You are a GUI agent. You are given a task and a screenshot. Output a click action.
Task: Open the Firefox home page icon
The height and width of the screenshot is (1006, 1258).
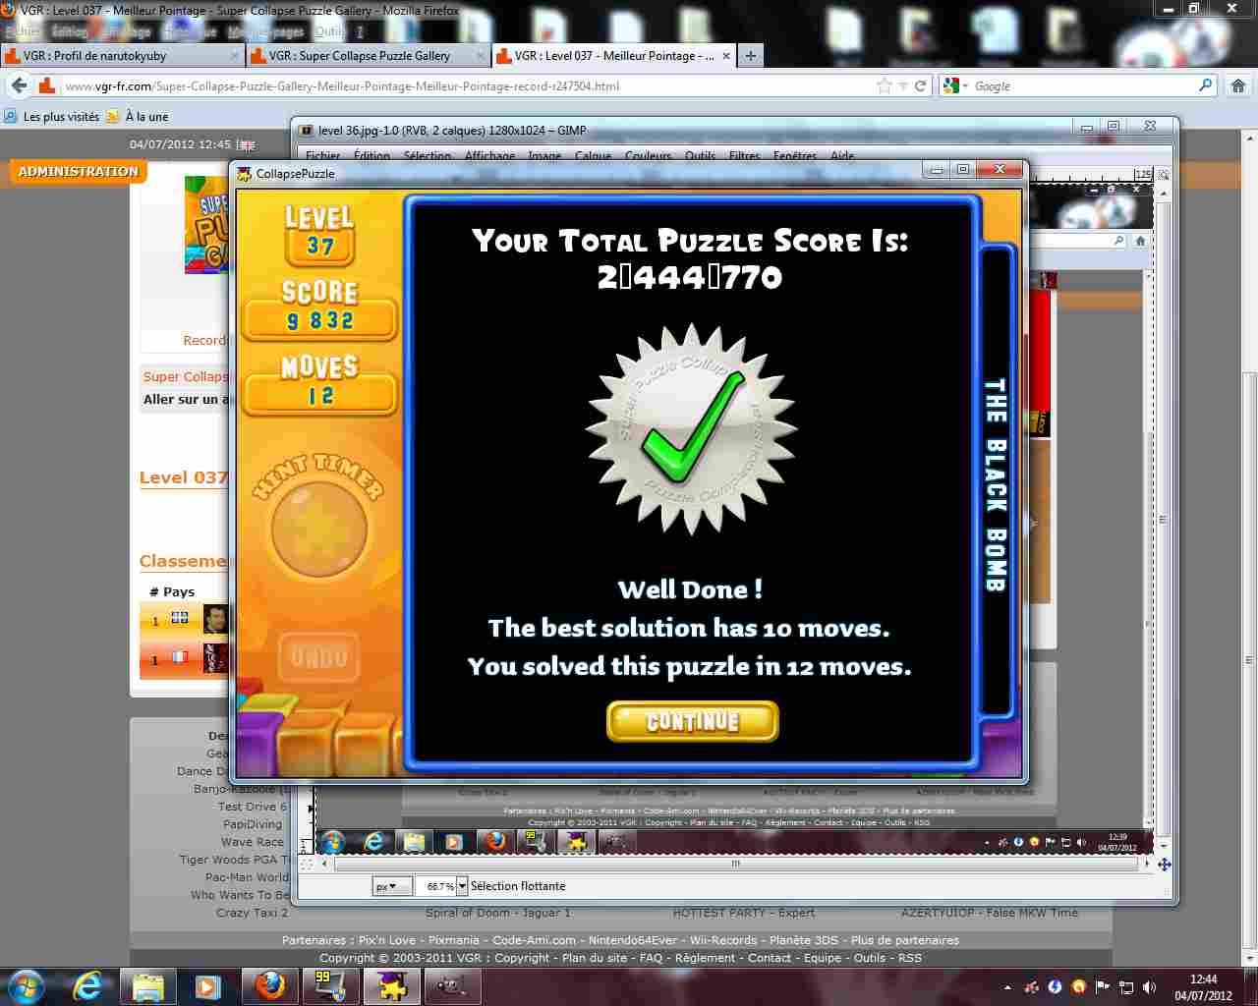coord(1237,86)
